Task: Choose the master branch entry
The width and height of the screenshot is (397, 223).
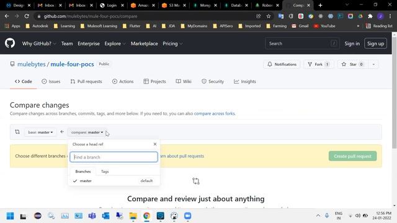Action: coord(114,181)
